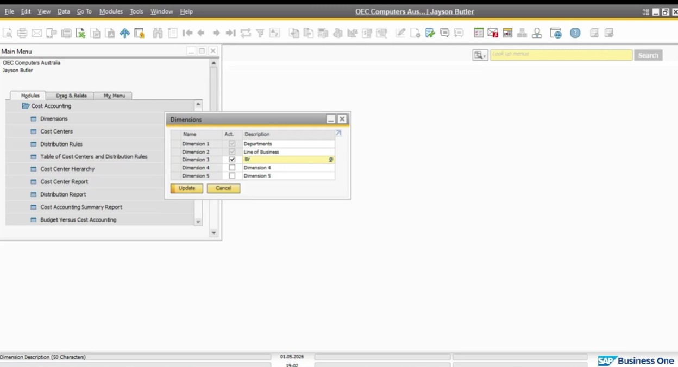Click the Cancel button in Dimensions
Image resolution: width=678 pixels, height=367 pixels.
pos(223,188)
